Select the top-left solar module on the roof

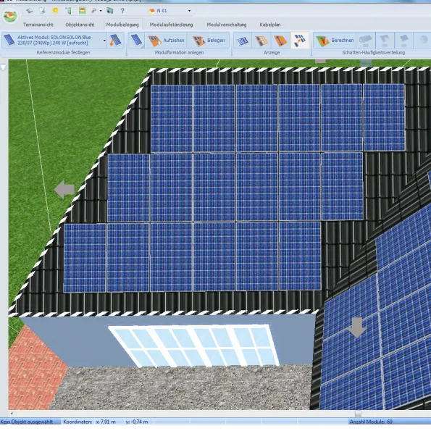[x=172, y=119]
